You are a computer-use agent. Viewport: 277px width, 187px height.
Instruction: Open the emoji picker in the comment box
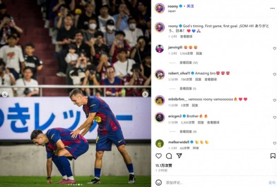[x=158, y=182]
